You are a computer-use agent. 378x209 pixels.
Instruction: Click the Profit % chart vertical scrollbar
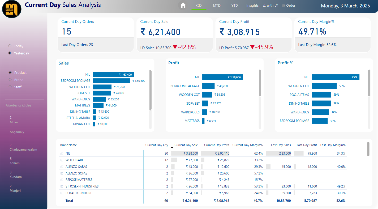click(x=369, y=83)
